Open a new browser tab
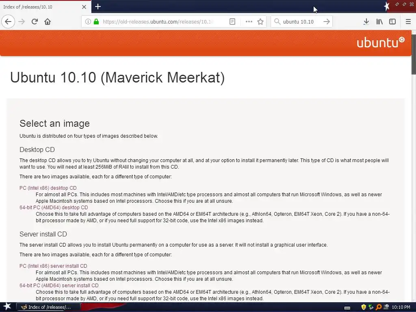 [x=97, y=6]
